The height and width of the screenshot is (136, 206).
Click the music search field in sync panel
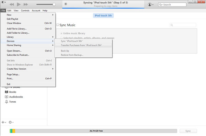click(x=183, y=25)
